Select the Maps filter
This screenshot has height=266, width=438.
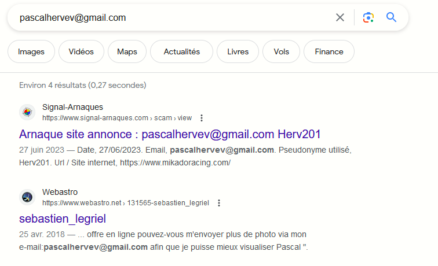(x=127, y=51)
